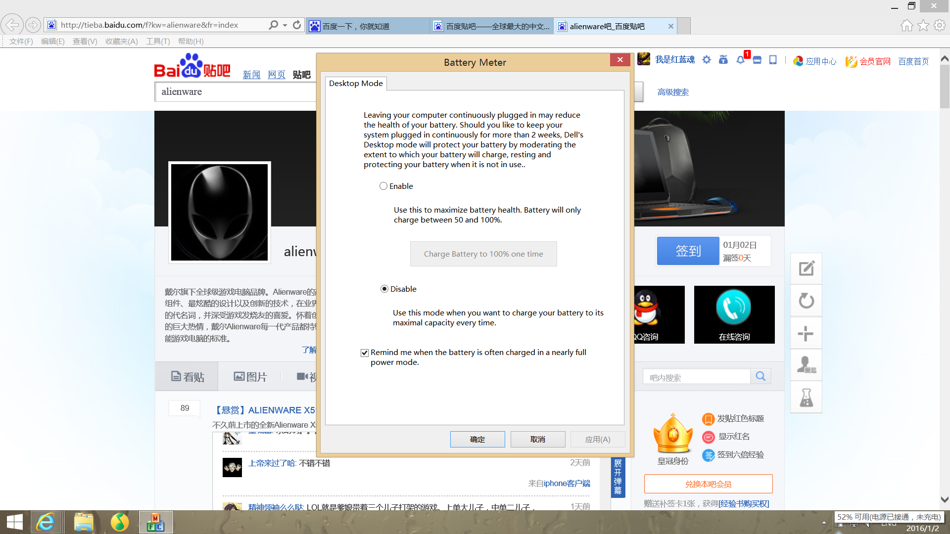Click the forum search magnifier button

[x=760, y=377]
